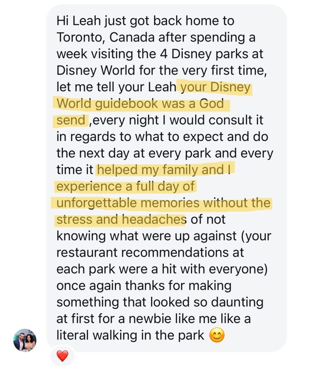Open the sender's profile picture
The height and width of the screenshot is (373, 325).
pyautogui.click(x=25, y=340)
